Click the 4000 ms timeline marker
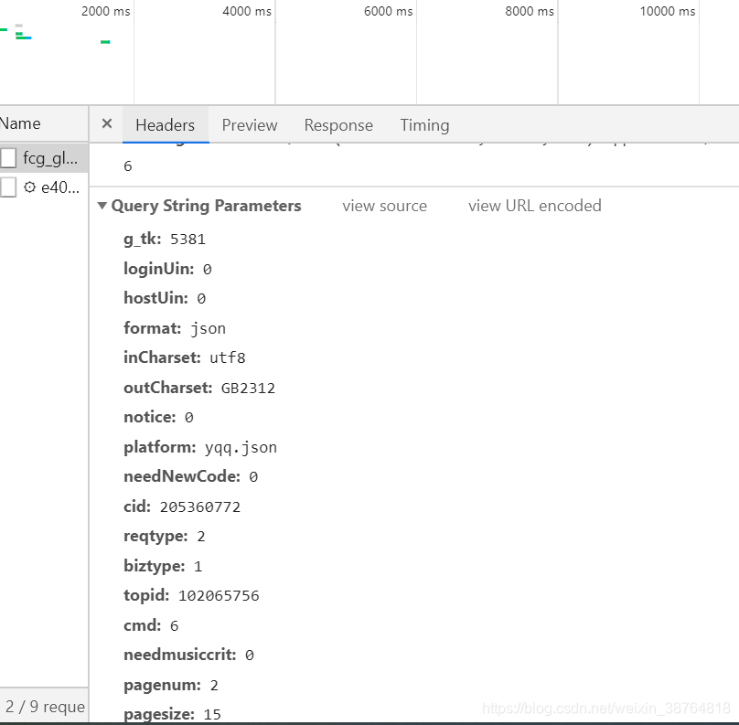 (x=247, y=11)
